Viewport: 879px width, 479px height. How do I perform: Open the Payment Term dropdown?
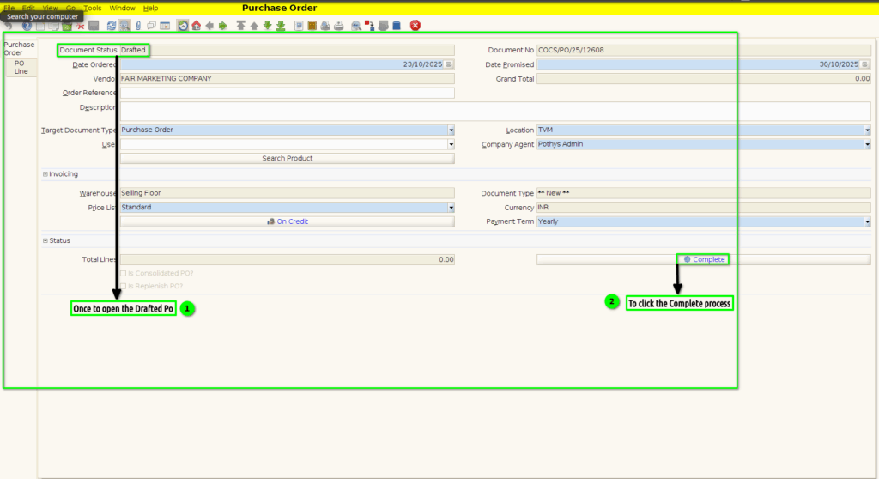(867, 222)
